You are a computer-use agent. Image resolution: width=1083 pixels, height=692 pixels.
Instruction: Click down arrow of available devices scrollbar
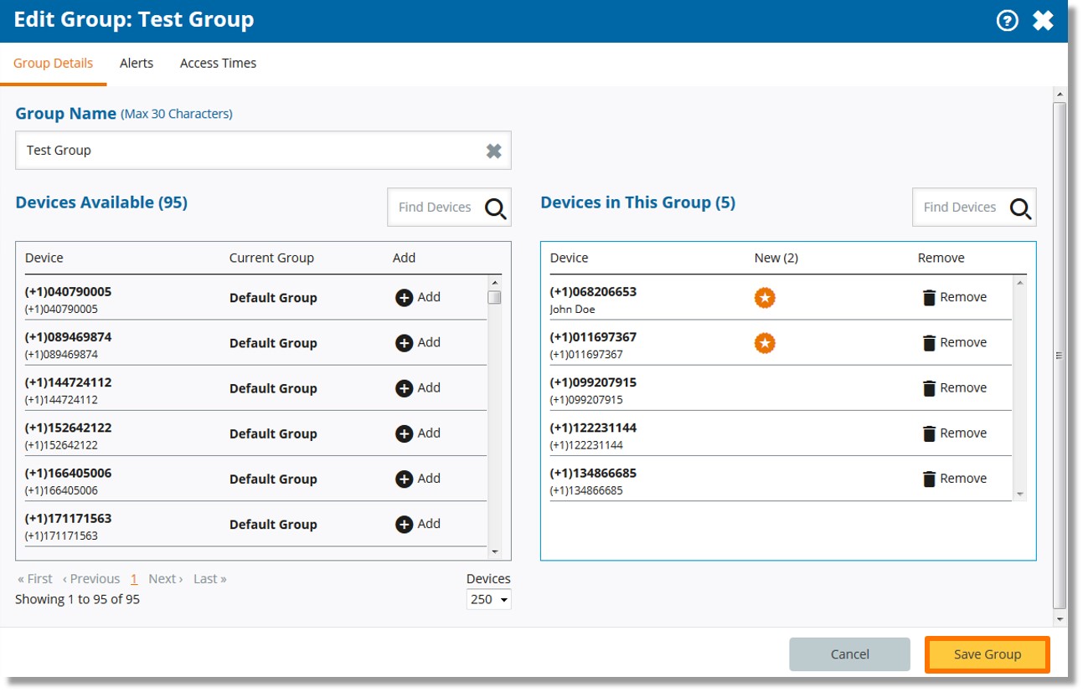pyautogui.click(x=494, y=552)
